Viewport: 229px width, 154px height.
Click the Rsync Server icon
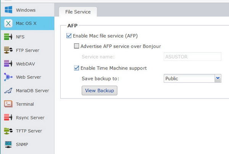[x=8, y=118]
